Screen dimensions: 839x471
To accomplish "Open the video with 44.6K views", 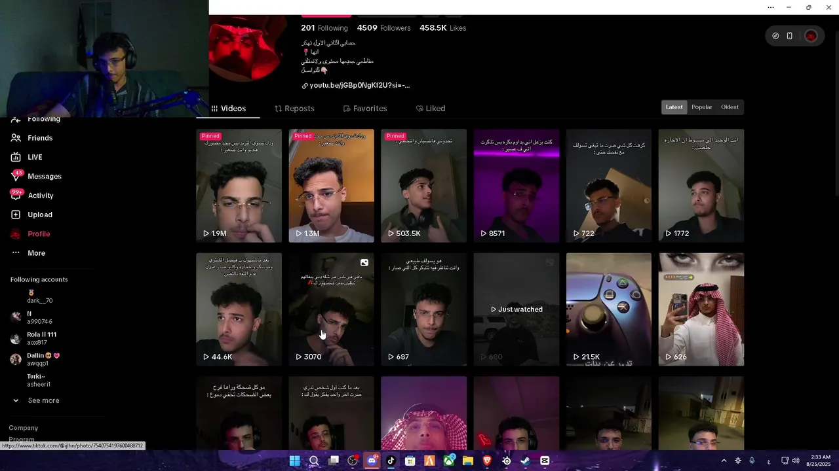I will click(239, 309).
